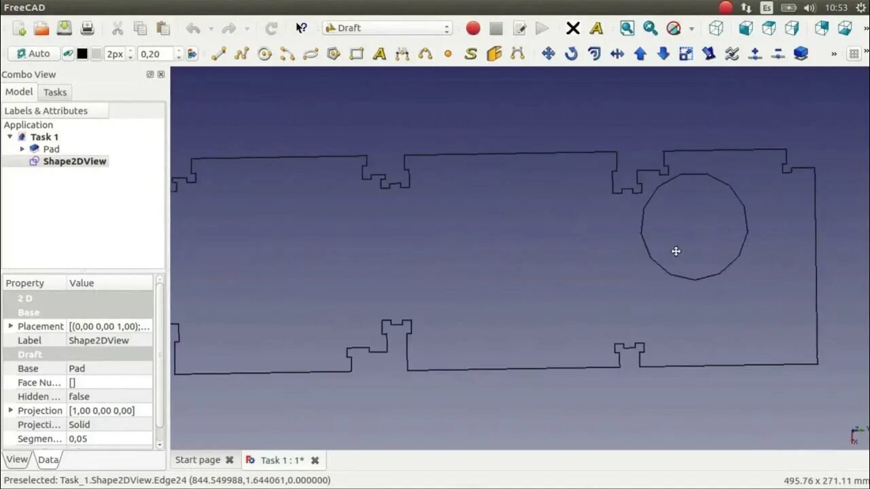
Task: Select the Draft Wire (polyline) tool
Action: pos(242,54)
